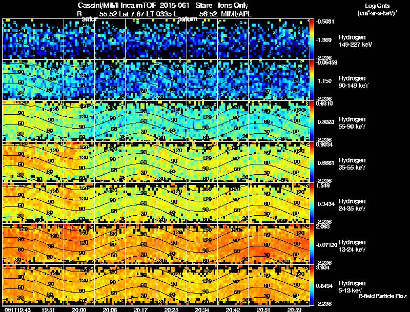
Task: Click the 'Cassini/MIMI Inca mTOF' title text
Action: coord(117,6)
